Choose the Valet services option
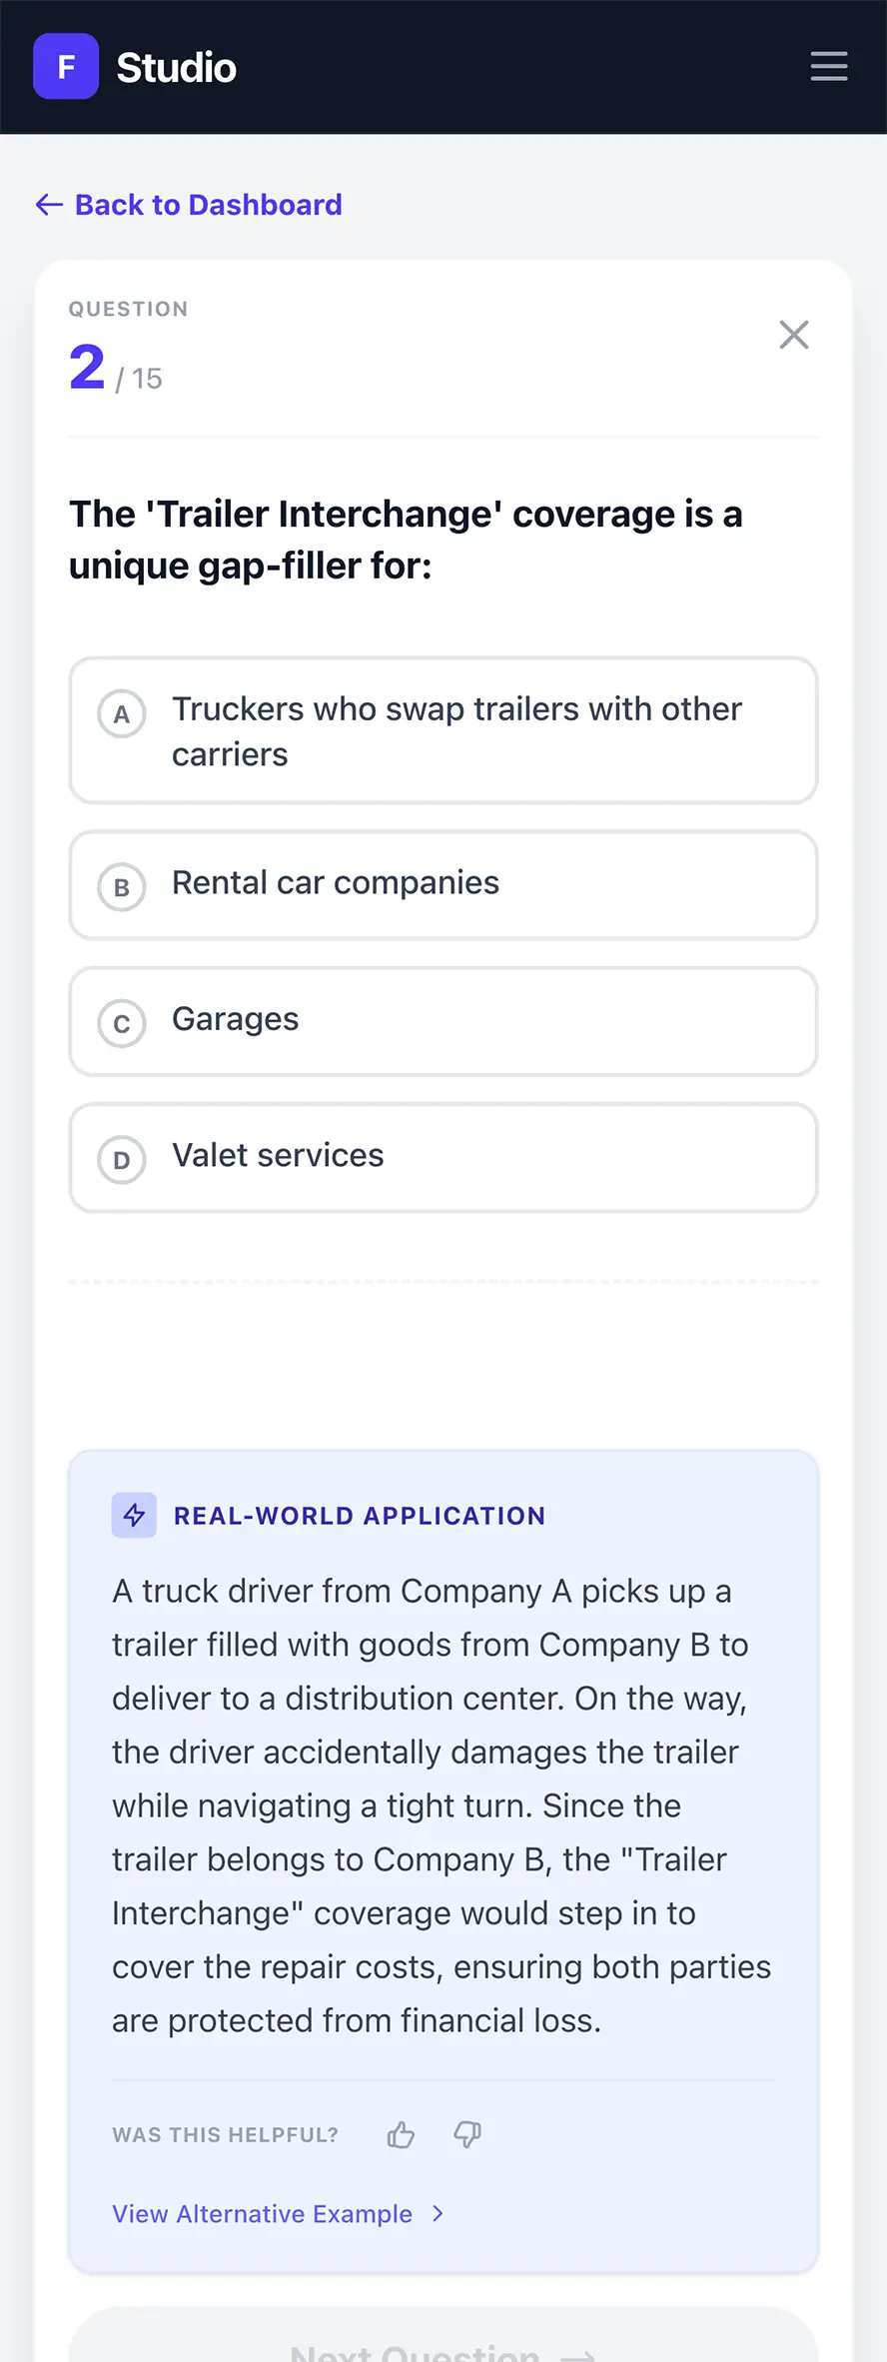 coord(278,1156)
